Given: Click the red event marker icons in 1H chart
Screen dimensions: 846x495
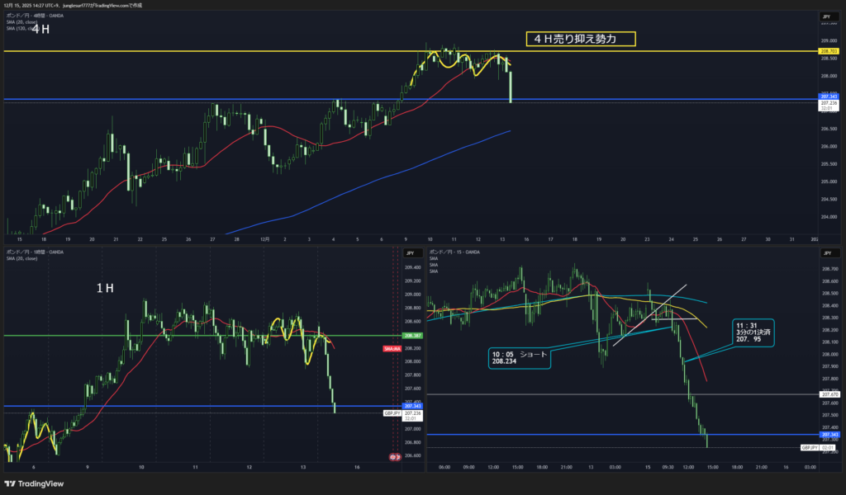Looking at the screenshot, I should pyautogui.click(x=394, y=456).
